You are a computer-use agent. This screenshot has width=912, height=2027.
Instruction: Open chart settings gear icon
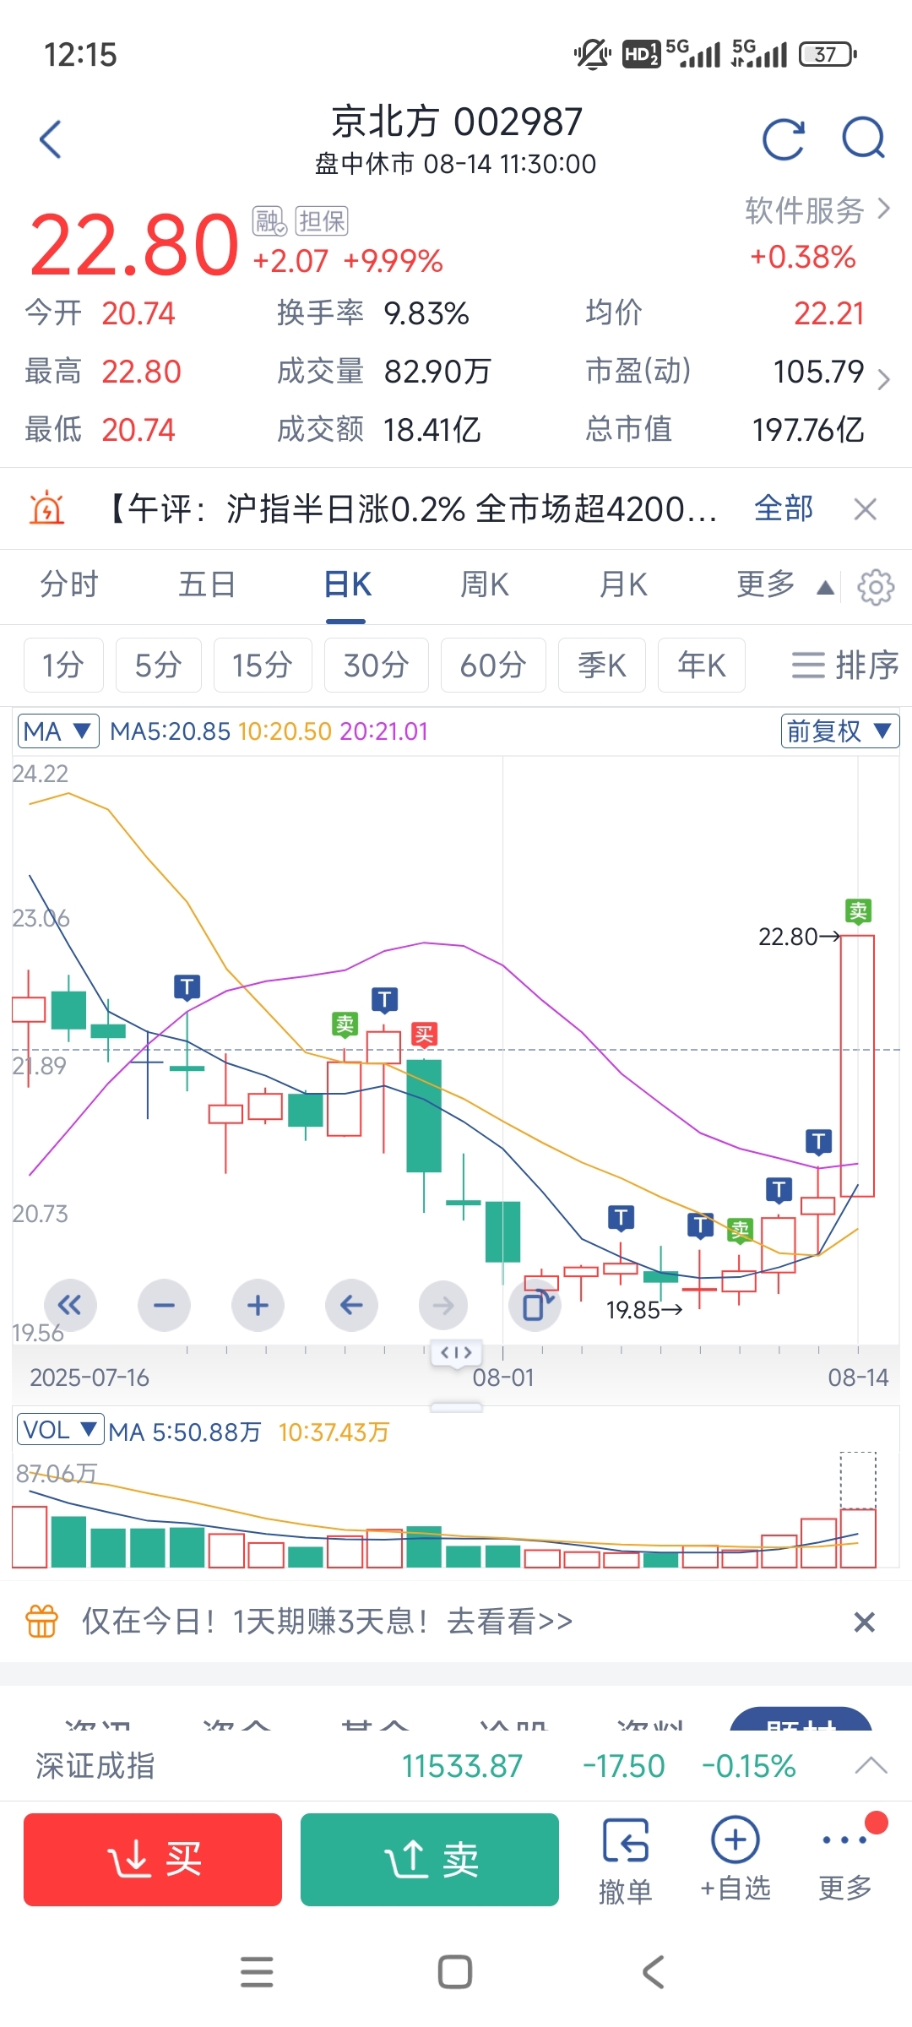[x=876, y=587]
